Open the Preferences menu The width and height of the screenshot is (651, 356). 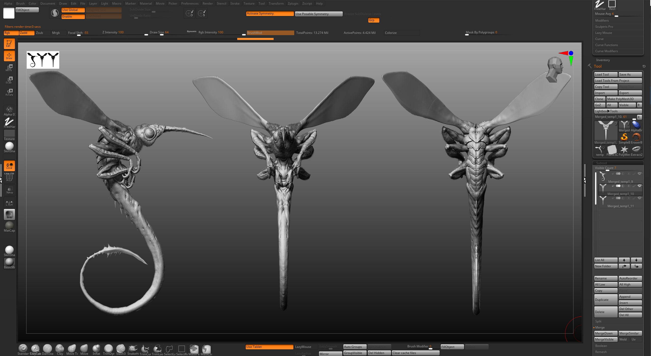pyautogui.click(x=190, y=3)
